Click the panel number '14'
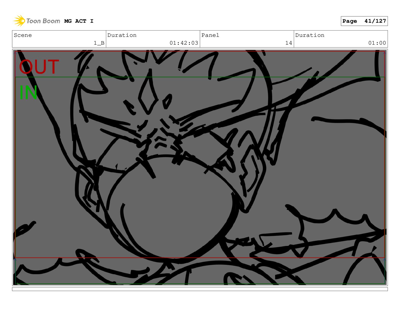Image resolution: width=400 pixels, height=309 pixels. (289, 43)
